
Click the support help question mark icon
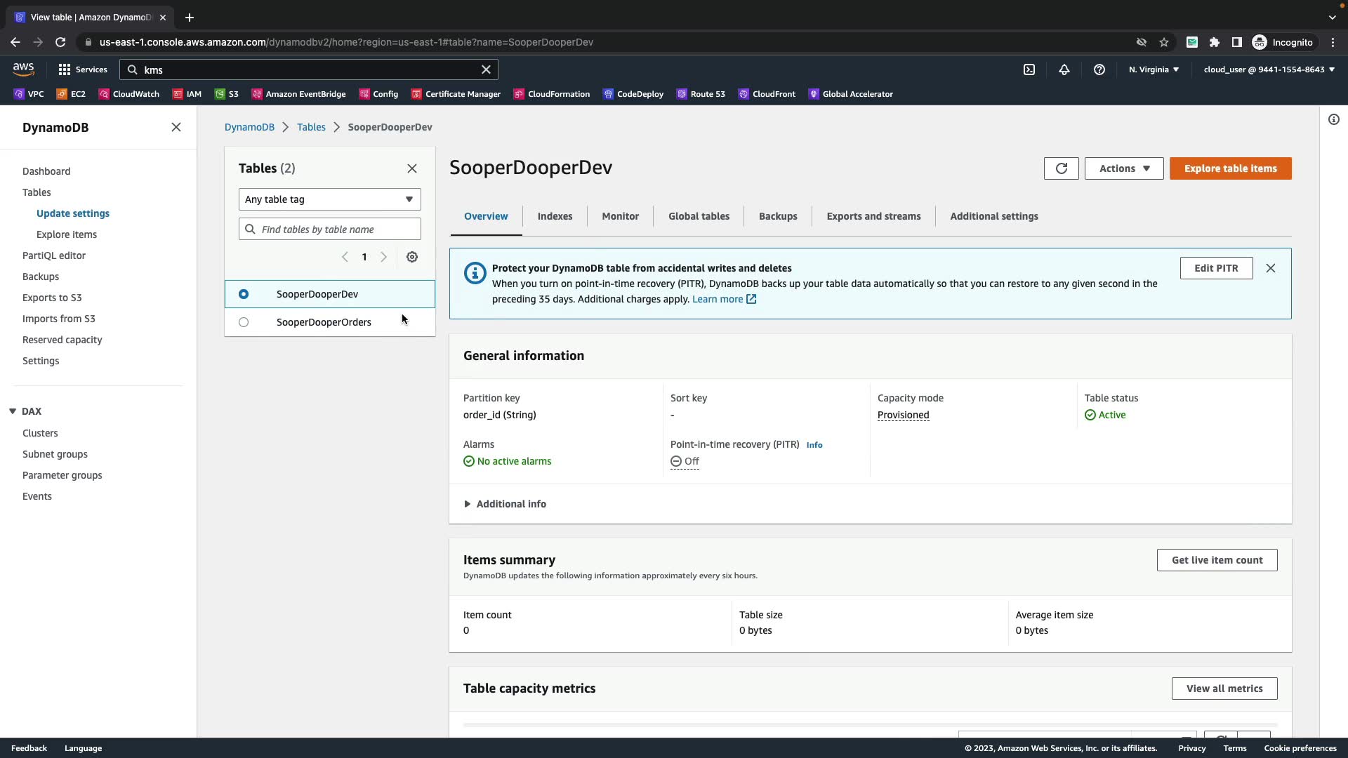1099,69
